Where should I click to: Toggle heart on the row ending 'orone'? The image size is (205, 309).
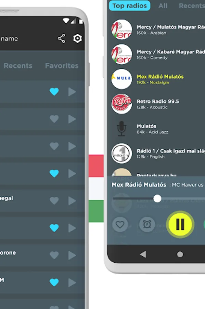[x=54, y=255]
